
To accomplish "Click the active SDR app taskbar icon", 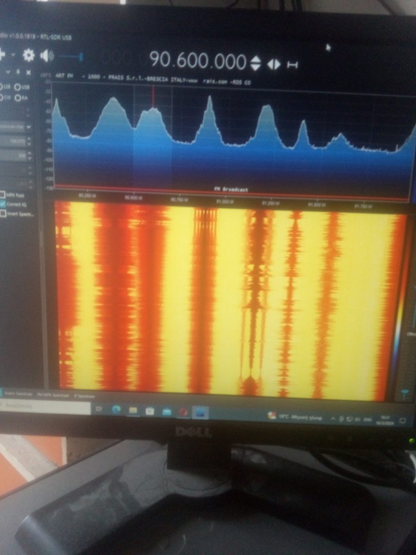I will [x=201, y=413].
